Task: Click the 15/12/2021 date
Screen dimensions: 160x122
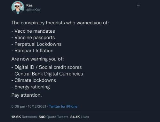Action: 37,106
